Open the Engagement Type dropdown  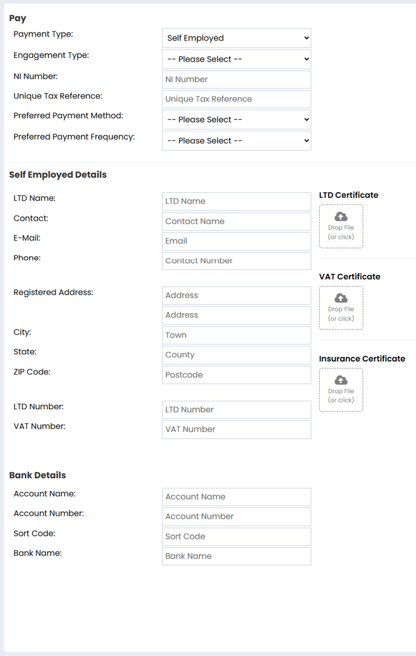[236, 59]
